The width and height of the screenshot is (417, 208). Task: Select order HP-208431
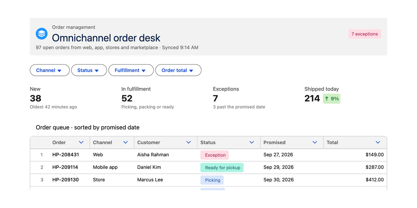[x=66, y=155]
